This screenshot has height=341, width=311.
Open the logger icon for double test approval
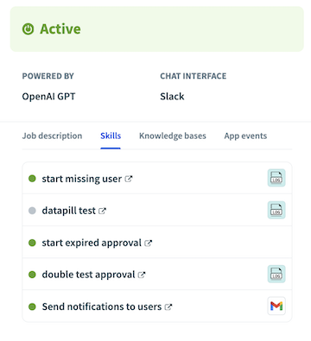276,274
